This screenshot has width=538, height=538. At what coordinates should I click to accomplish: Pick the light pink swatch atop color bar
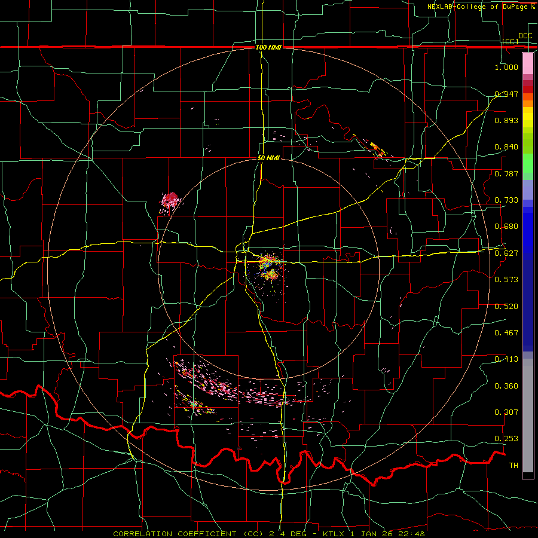pos(528,63)
